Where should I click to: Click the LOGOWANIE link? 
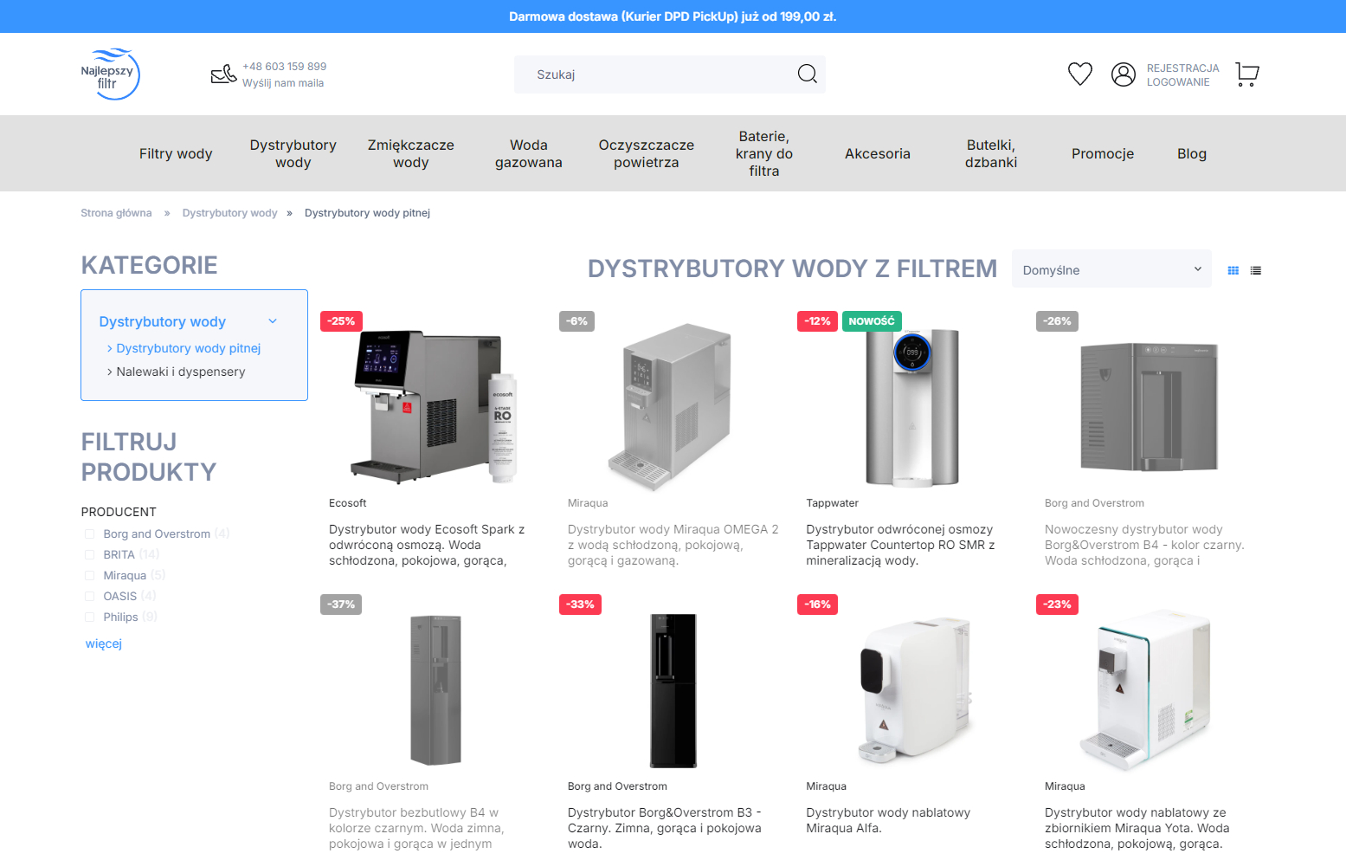pyautogui.click(x=1178, y=82)
